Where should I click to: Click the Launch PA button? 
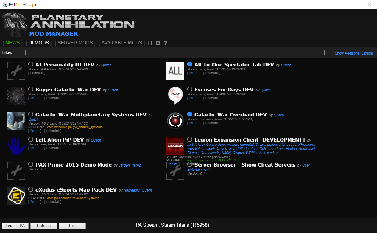coord(15,226)
